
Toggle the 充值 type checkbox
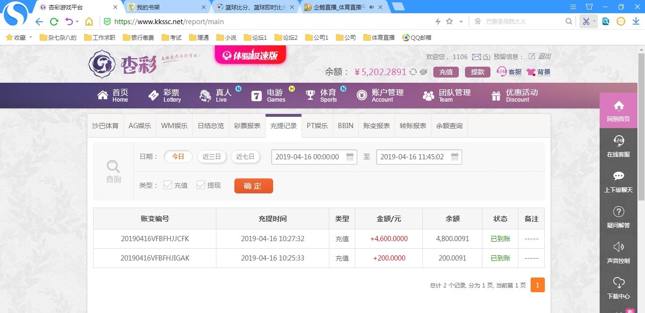tap(168, 185)
